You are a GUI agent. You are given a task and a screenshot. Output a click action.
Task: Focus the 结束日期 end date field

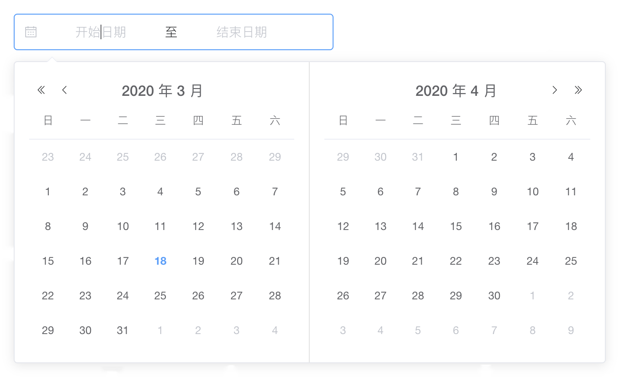(x=242, y=32)
